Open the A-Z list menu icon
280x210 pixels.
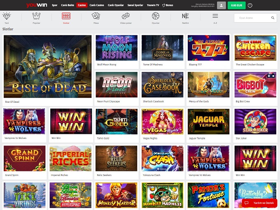(215, 16)
